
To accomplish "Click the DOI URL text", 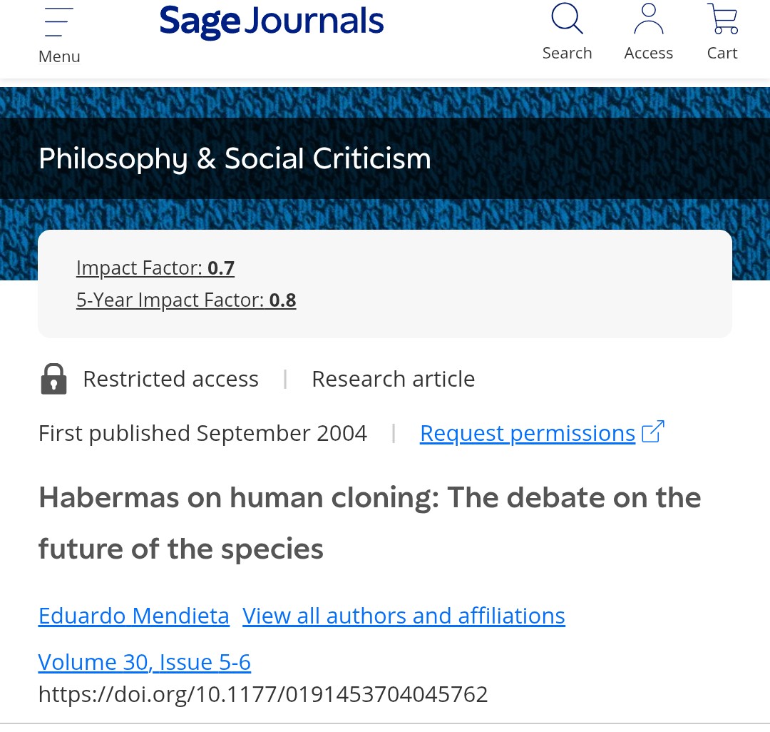I will 262,694.
